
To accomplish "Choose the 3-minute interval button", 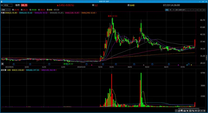I will click(x=190, y=10).
